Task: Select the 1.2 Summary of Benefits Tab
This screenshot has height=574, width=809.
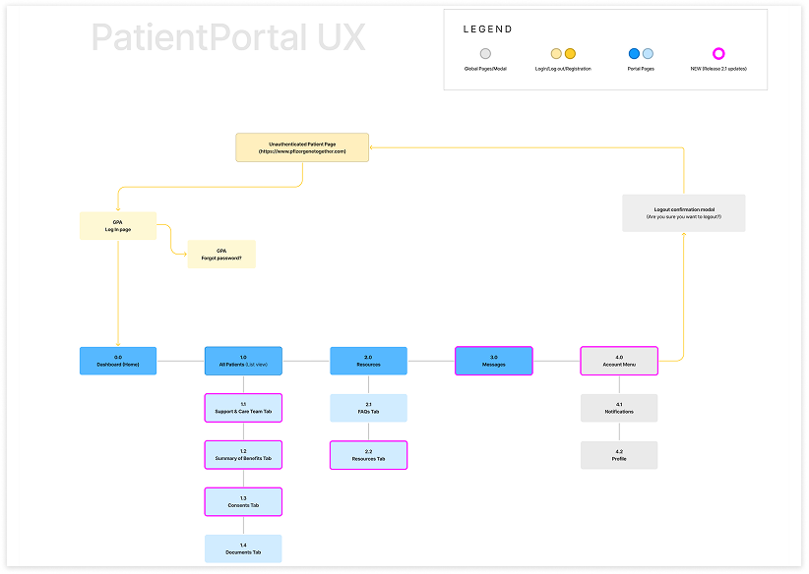Action: pos(242,454)
